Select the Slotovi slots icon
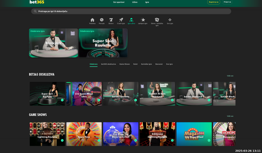 click(111, 20)
